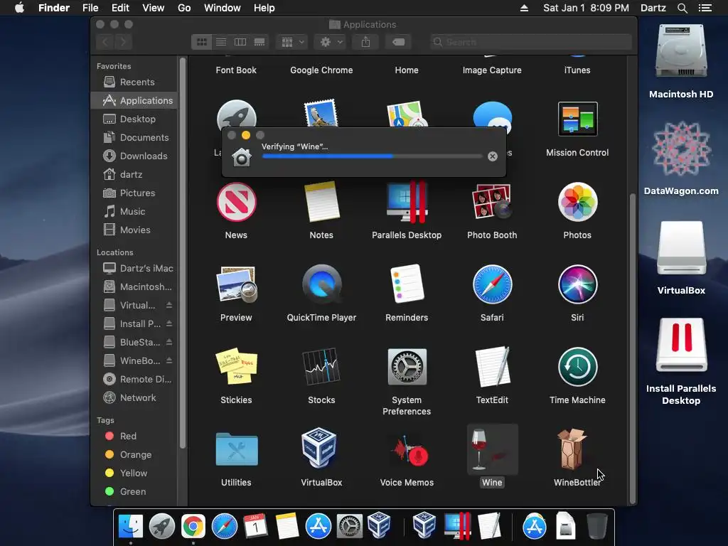Open the Preview app icon
This screenshot has width=728, height=546.
click(236, 284)
